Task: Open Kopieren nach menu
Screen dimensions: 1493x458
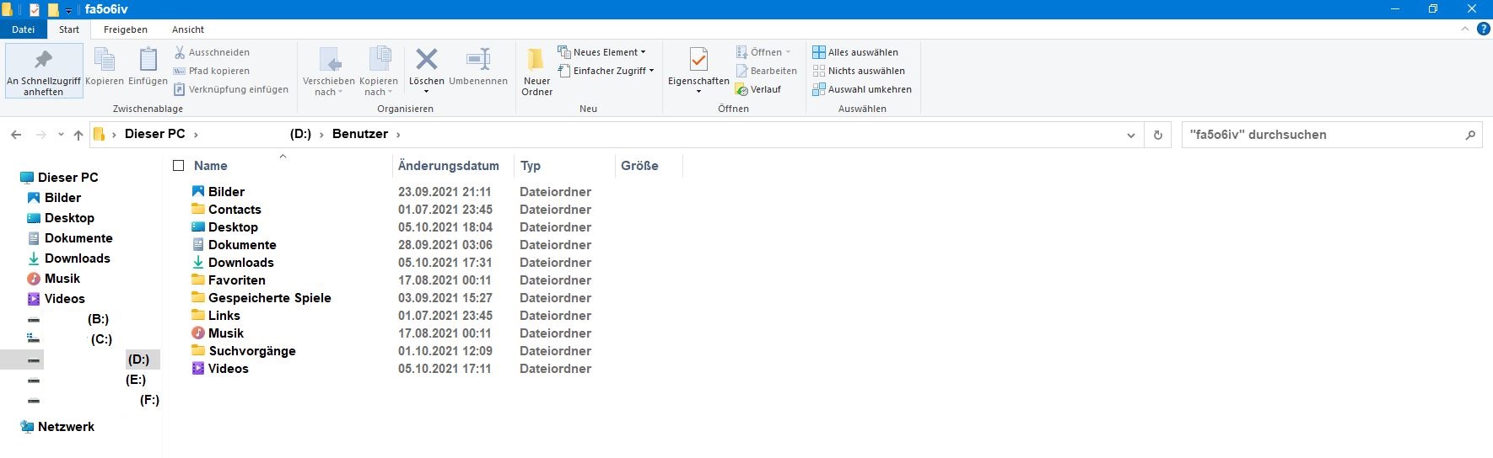Action: tap(379, 72)
